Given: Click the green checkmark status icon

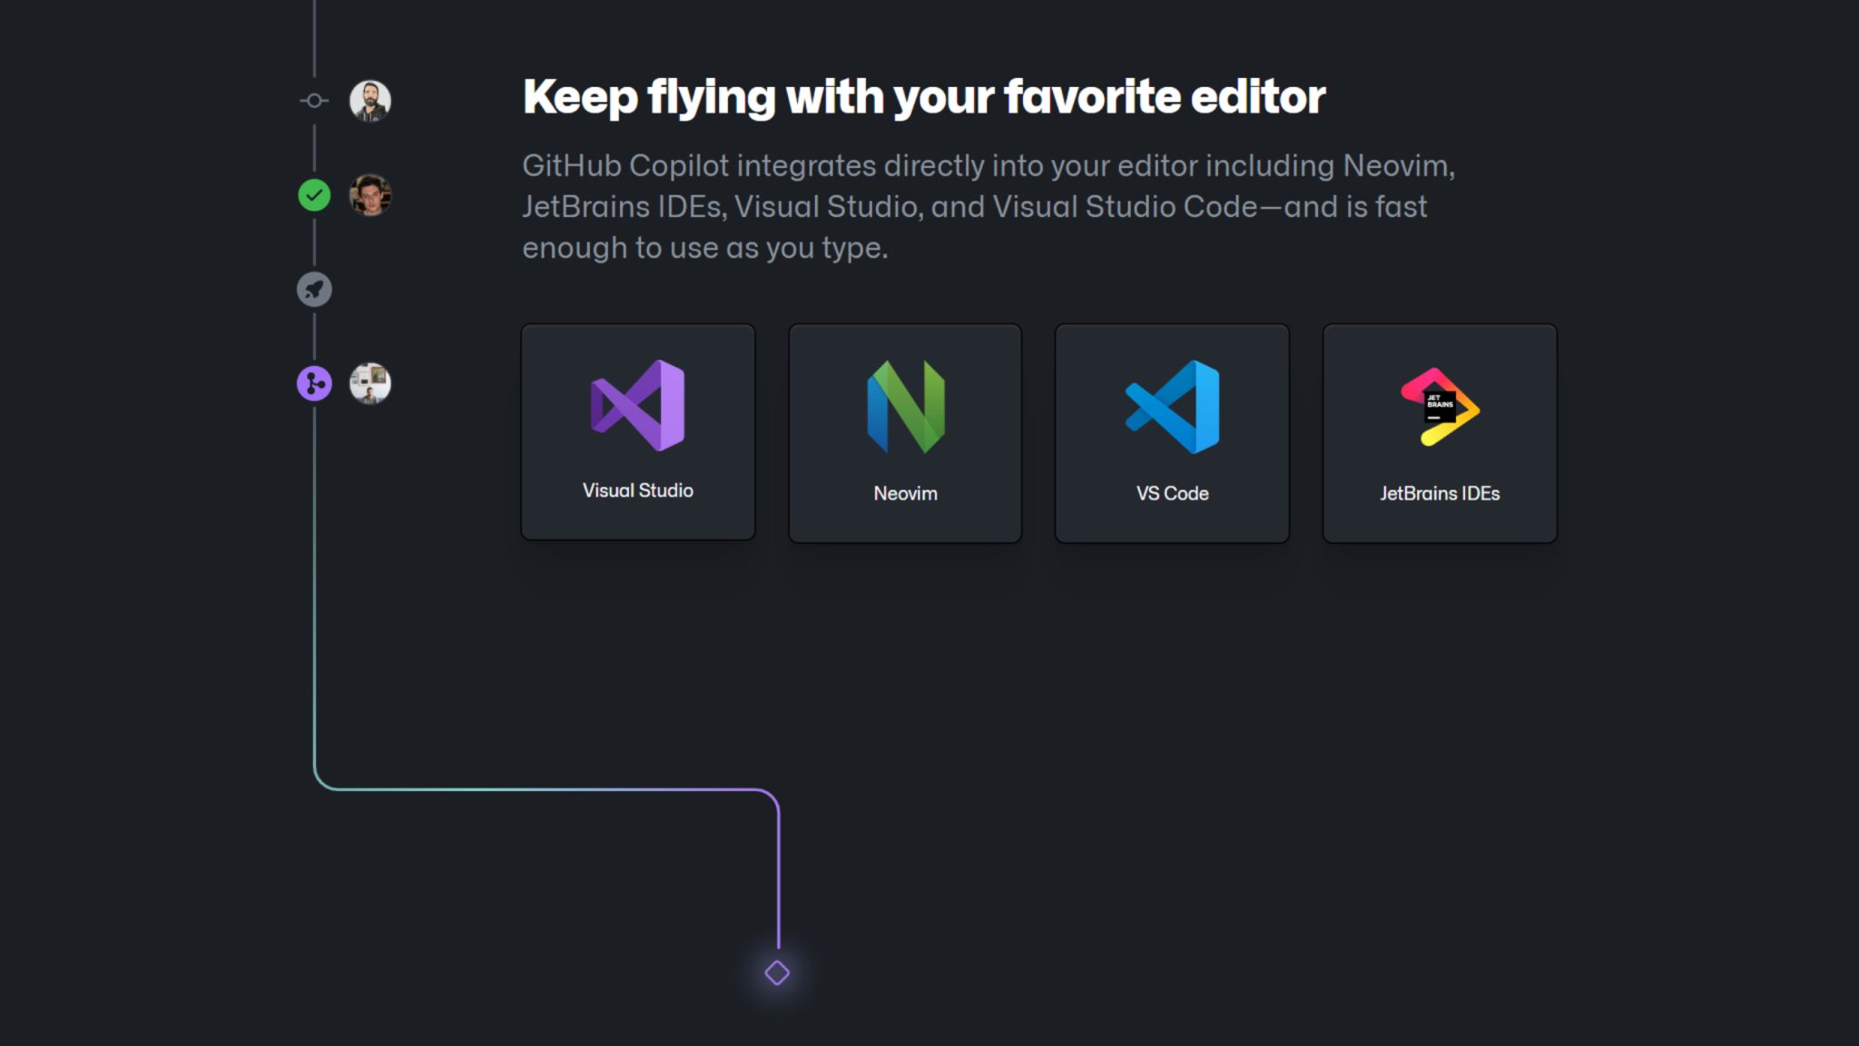Looking at the screenshot, I should 314,195.
